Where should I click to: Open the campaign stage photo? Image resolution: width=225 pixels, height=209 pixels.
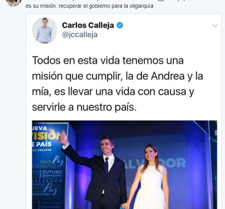coord(124,164)
